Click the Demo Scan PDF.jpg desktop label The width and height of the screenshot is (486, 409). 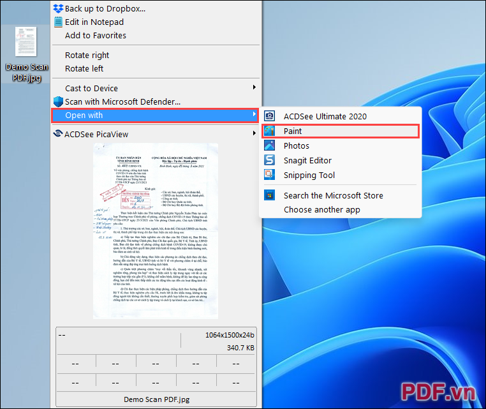click(27, 72)
